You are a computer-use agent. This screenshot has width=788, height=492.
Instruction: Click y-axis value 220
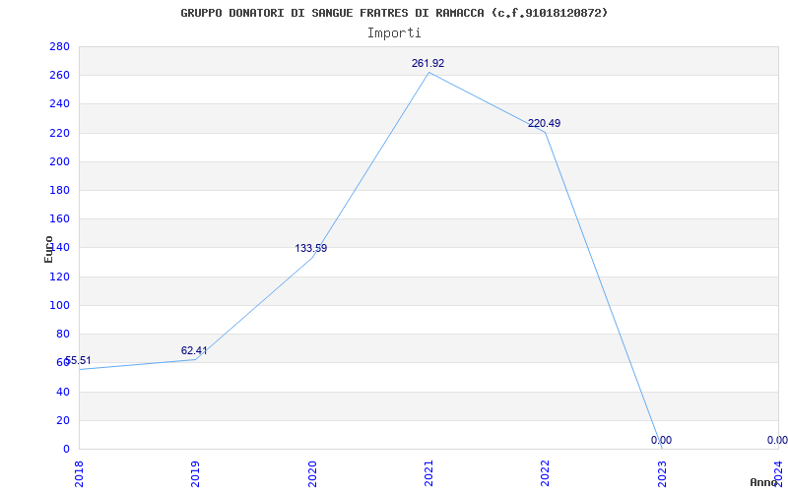(x=59, y=133)
